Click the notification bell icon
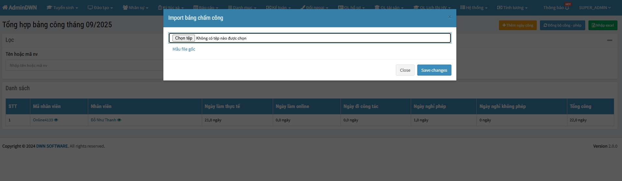The height and width of the screenshot is (181, 622). click(567, 8)
